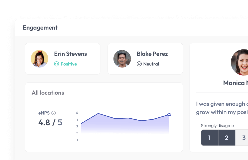Image resolution: width=248 pixels, height=160 pixels.
Task: Click the neutral mood emoji beside Blake Perez
Action: [x=140, y=64]
